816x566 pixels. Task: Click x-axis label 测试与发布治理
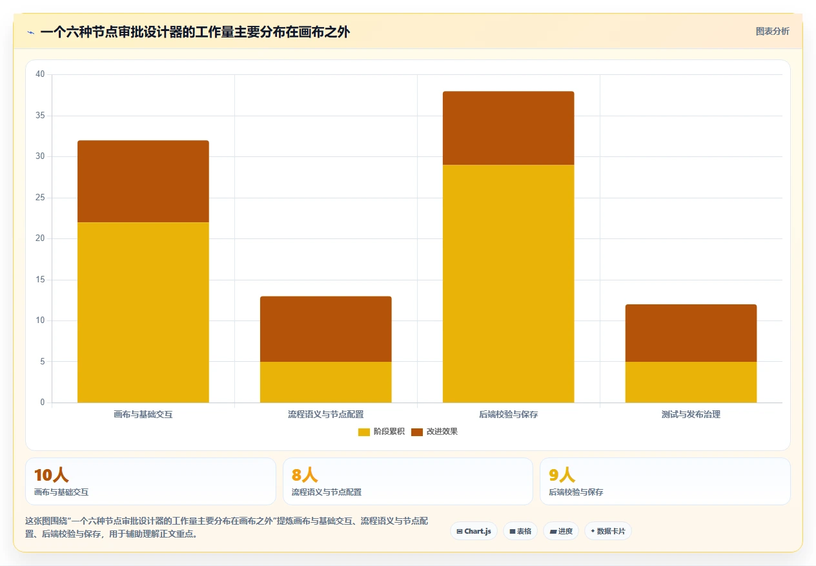[691, 414]
